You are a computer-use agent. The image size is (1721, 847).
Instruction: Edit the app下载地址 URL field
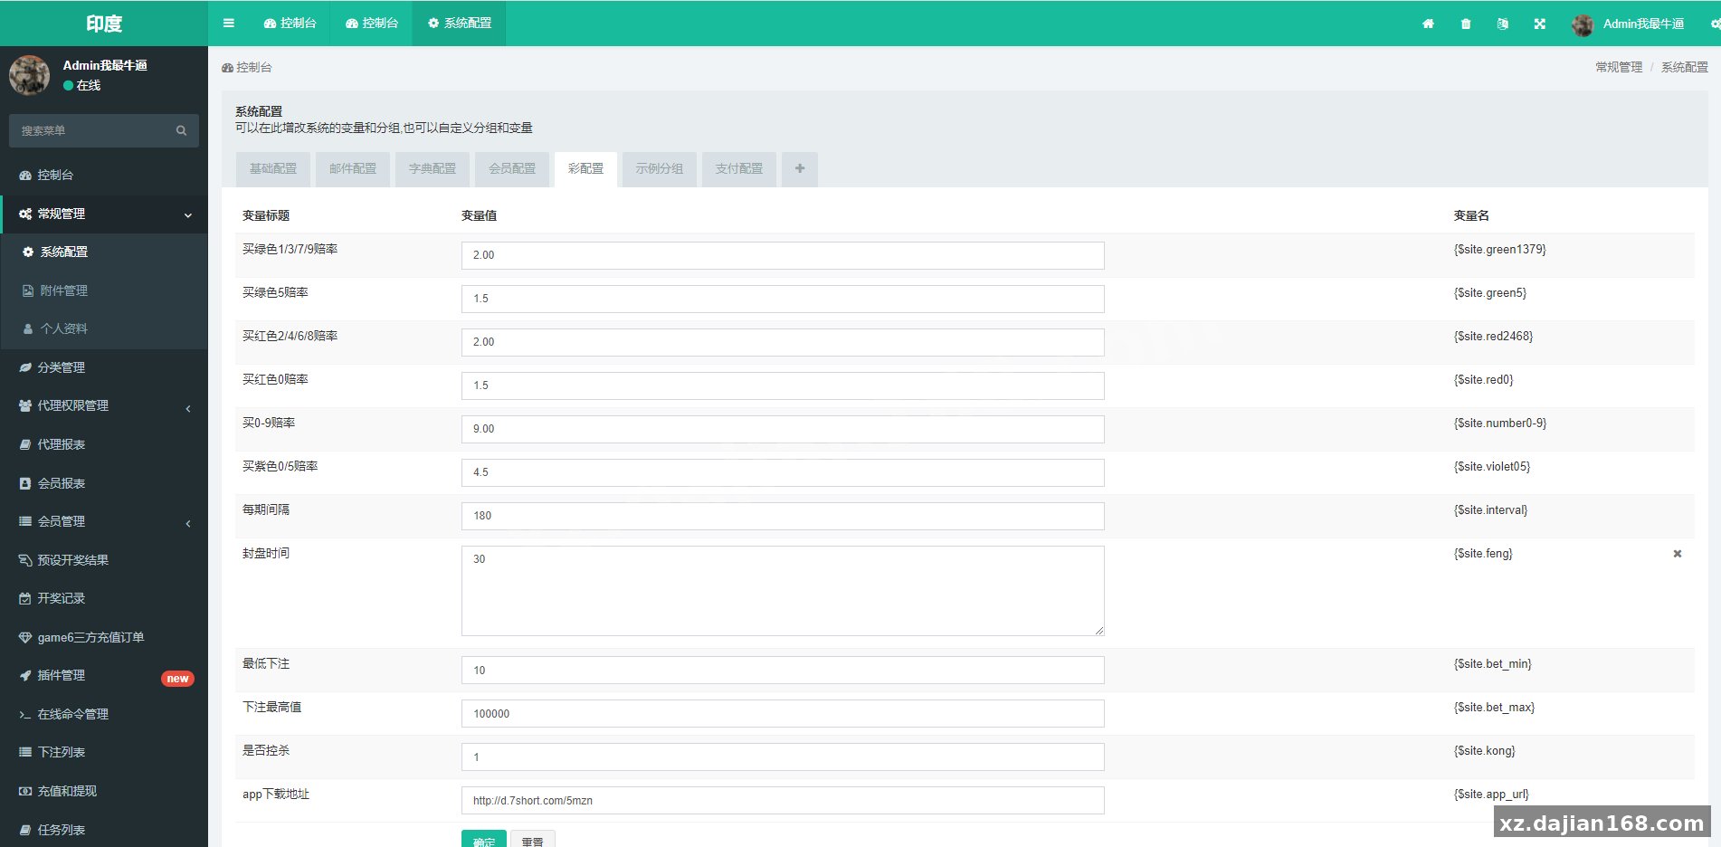coord(783,801)
